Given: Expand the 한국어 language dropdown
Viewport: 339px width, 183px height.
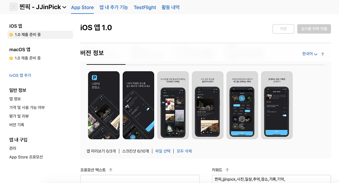Looking at the screenshot, I should [310, 54].
